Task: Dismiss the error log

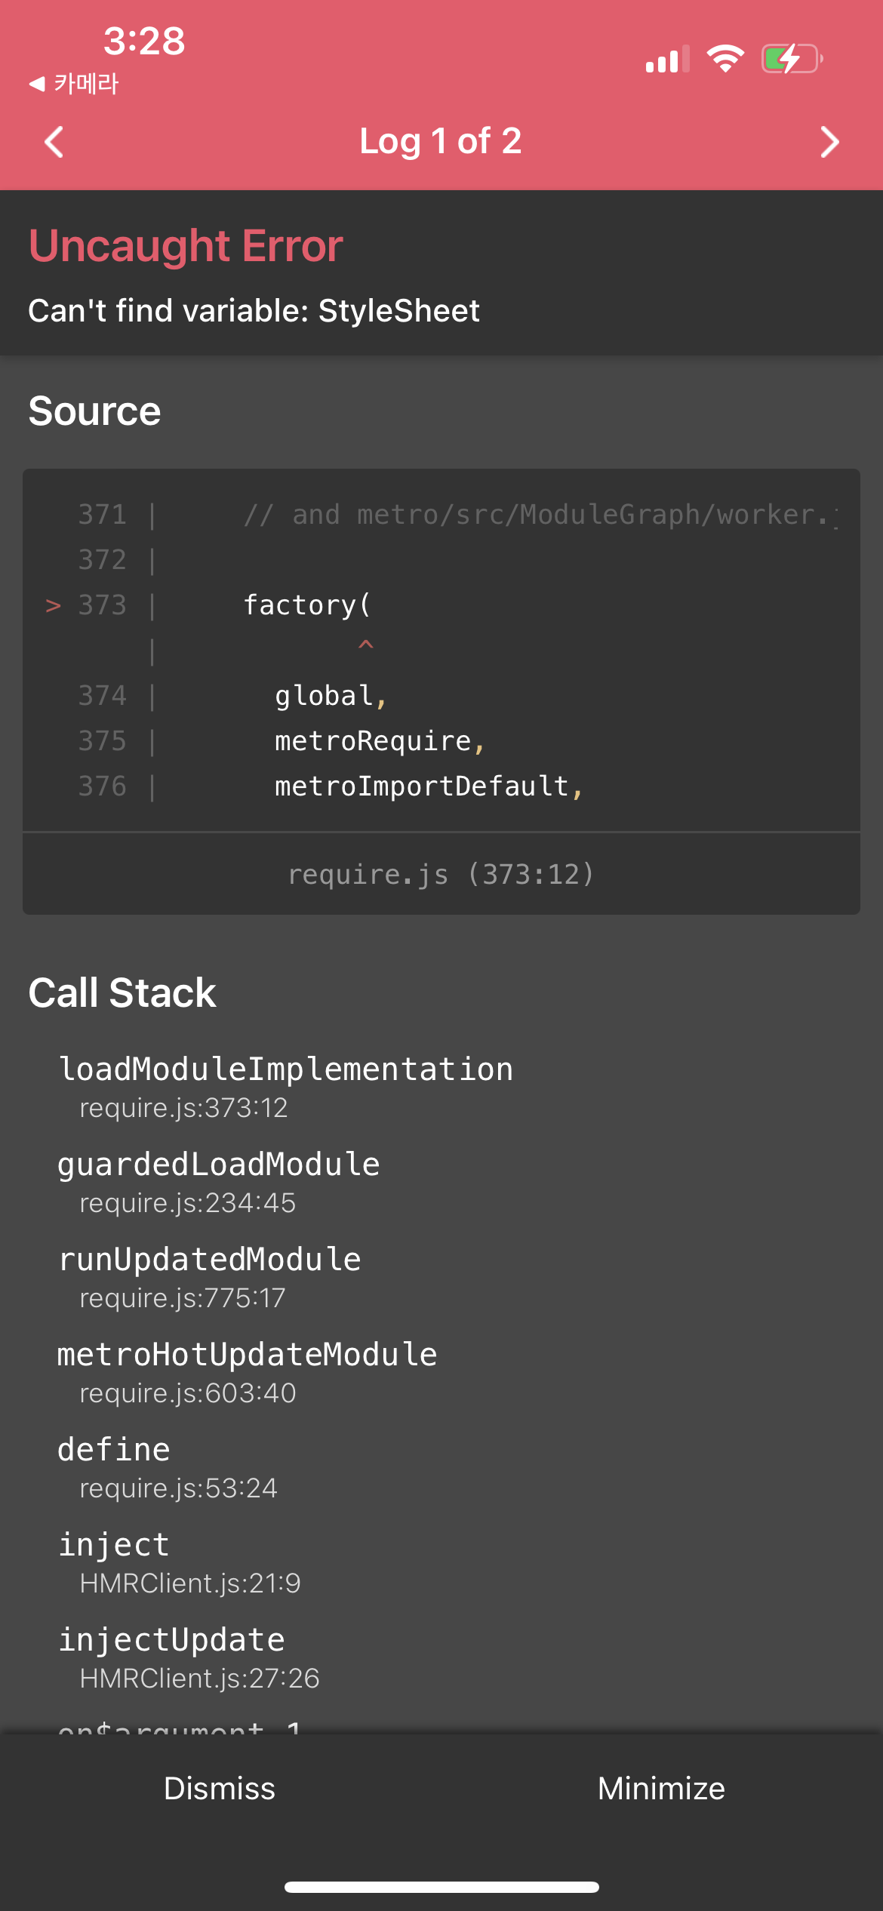Action: click(x=220, y=1788)
